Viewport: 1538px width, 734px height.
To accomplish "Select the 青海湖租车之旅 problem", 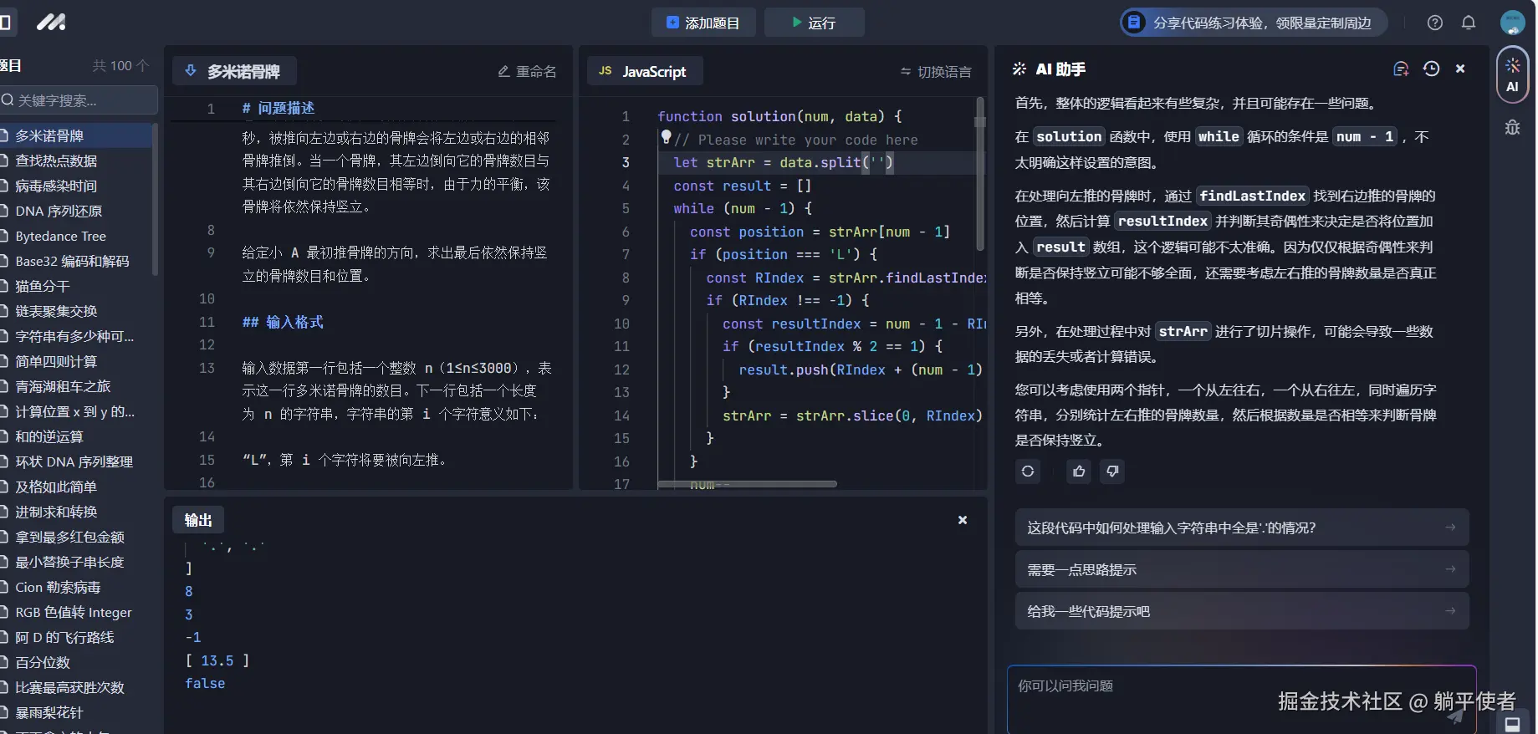I will [75, 386].
